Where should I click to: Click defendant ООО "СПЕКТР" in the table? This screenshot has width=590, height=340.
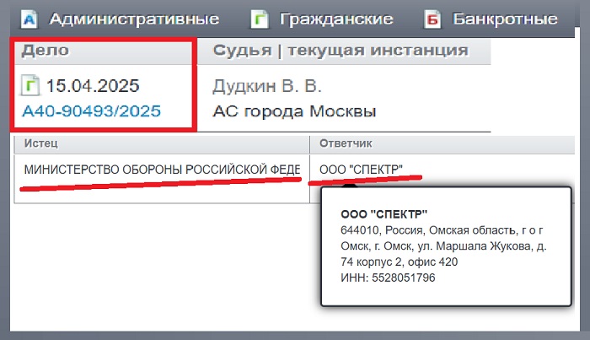point(361,170)
